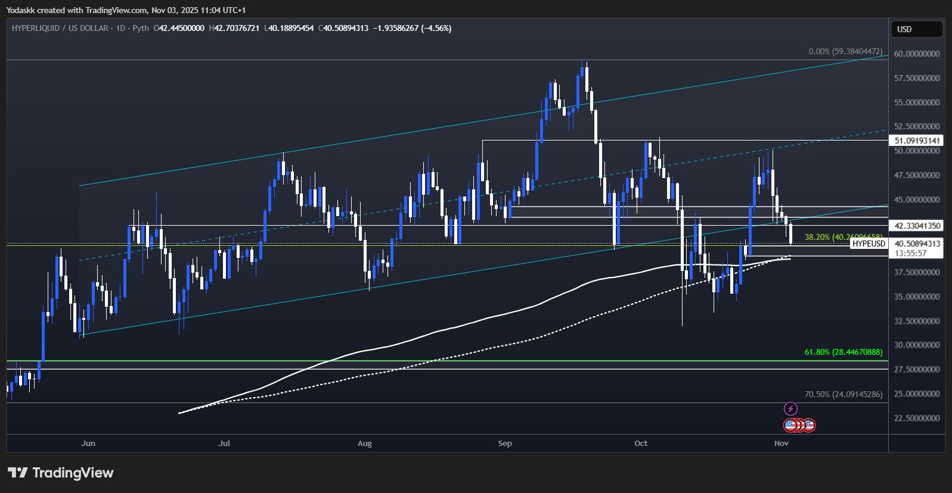Select the 42.33041350 price level label

pyautogui.click(x=917, y=226)
